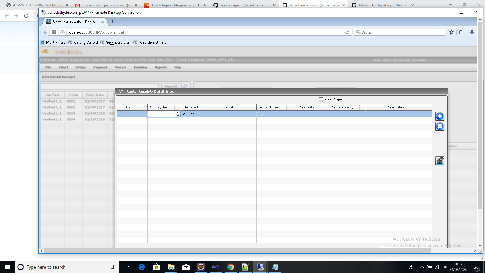
Task: Open the bookmarks library icon
Action: [461, 32]
